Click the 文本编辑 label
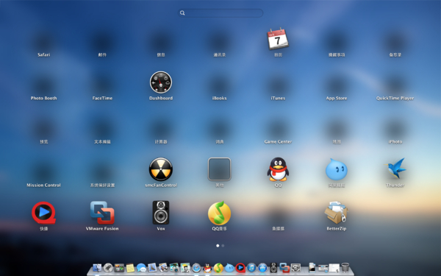This screenshot has height=276, width=441. point(102,141)
